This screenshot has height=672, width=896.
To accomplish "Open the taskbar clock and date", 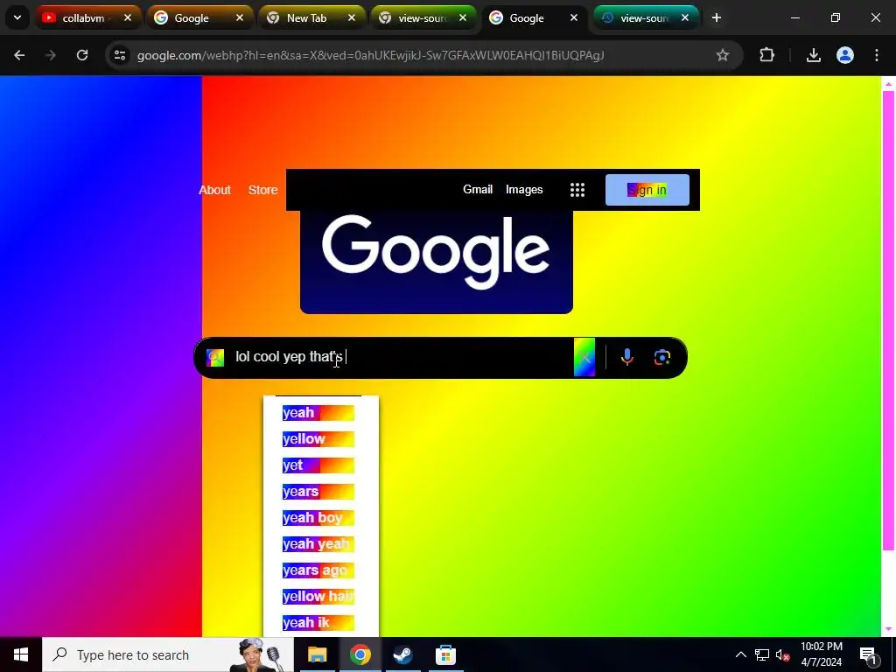I will [x=821, y=654].
